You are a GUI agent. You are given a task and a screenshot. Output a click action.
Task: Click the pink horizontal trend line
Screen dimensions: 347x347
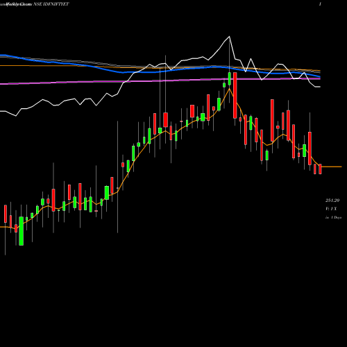click(x=160, y=81)
